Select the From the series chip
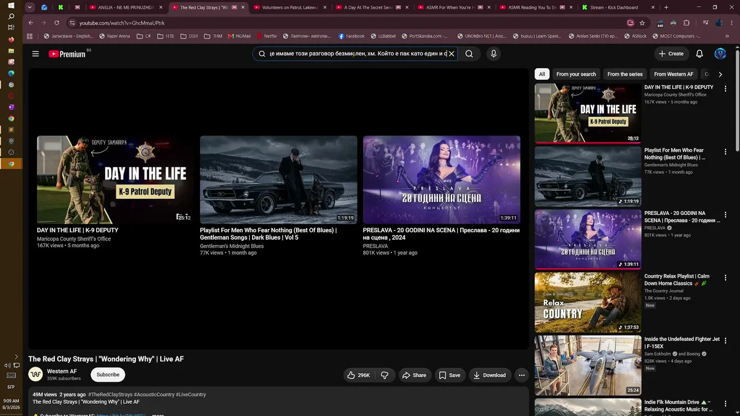 625,74
